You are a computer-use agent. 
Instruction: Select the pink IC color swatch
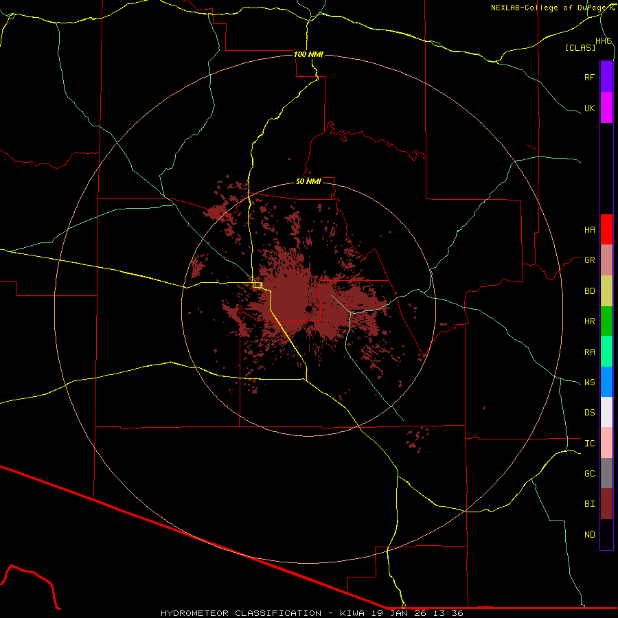pos(606,443)
